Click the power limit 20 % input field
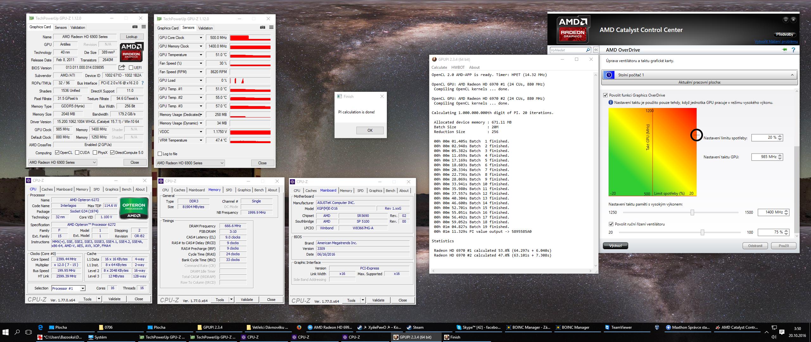Image resolution: width=811 pixels, height=342 pixels. (764, 137)
